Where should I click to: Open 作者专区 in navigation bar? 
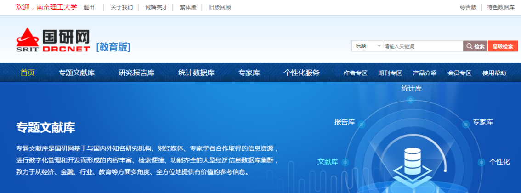pos(356,73)
